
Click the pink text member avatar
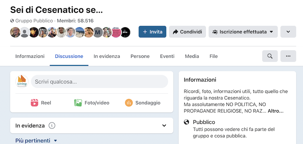[x=116, y=32]
